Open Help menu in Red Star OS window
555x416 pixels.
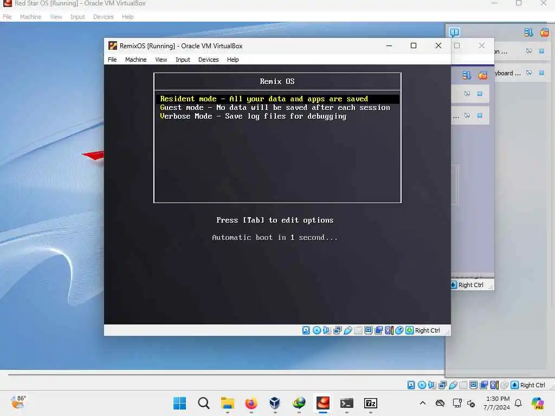tap(127, 17)
